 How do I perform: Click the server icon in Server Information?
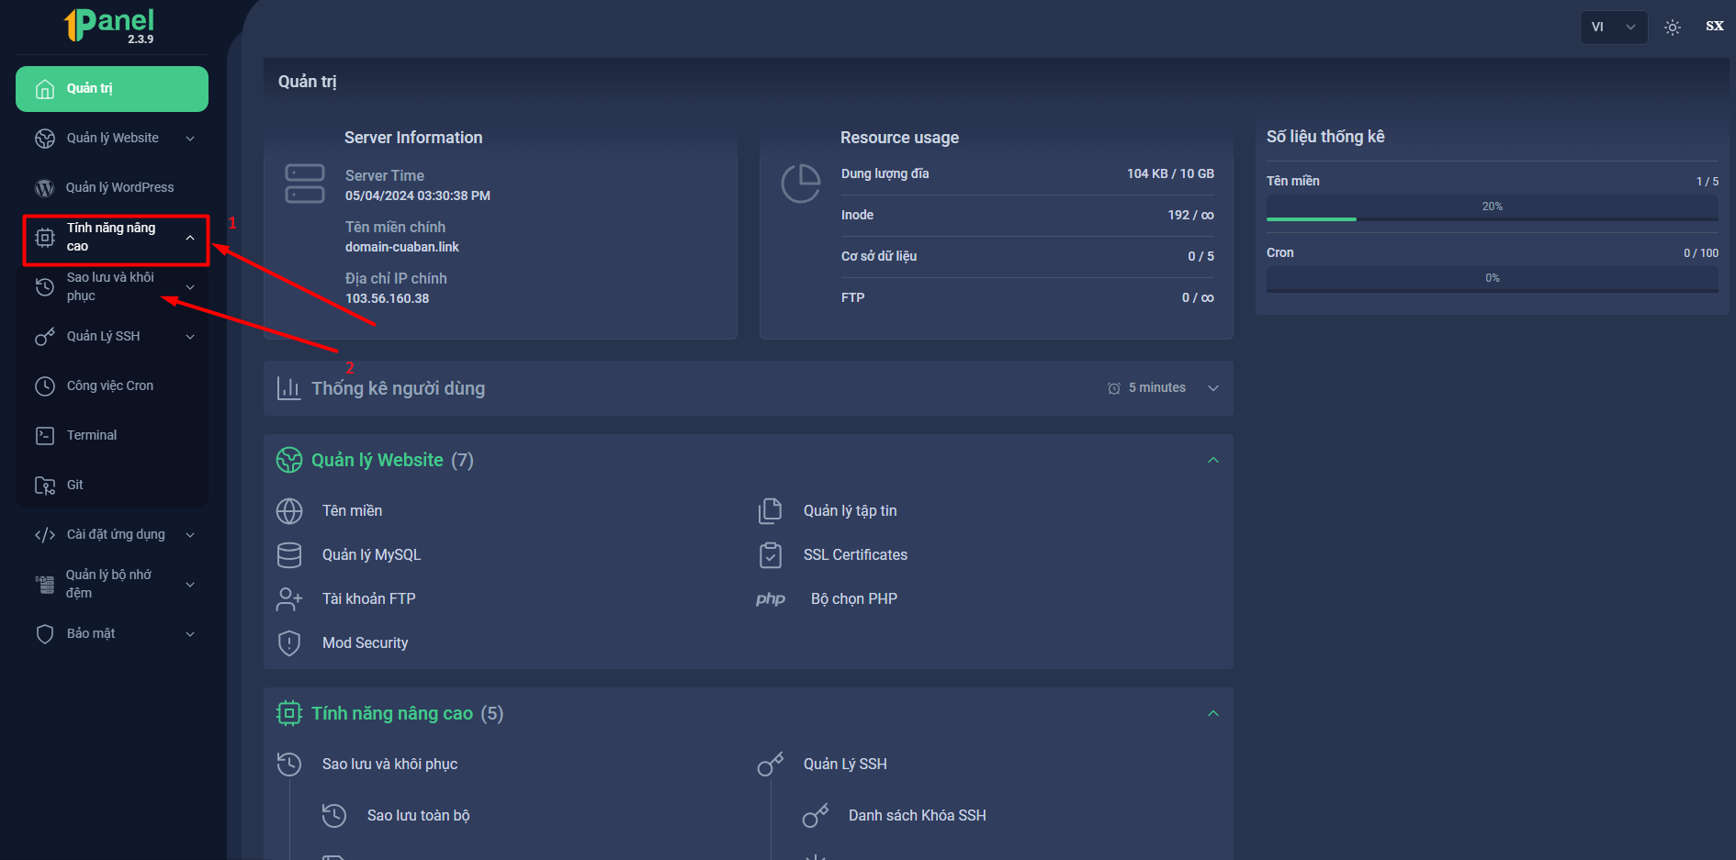pyautogui.click(x=305, y=184)
